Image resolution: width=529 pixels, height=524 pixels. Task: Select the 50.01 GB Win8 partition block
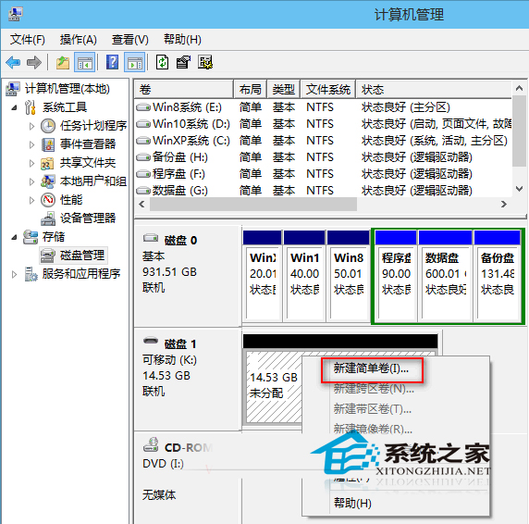348,276
